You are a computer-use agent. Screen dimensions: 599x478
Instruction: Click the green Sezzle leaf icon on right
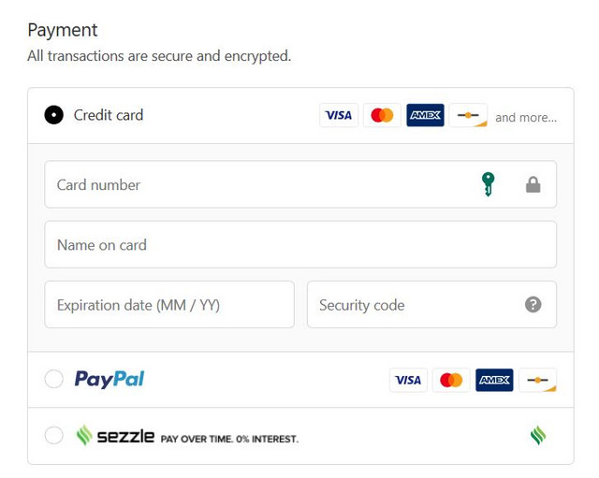pos(537,435)
